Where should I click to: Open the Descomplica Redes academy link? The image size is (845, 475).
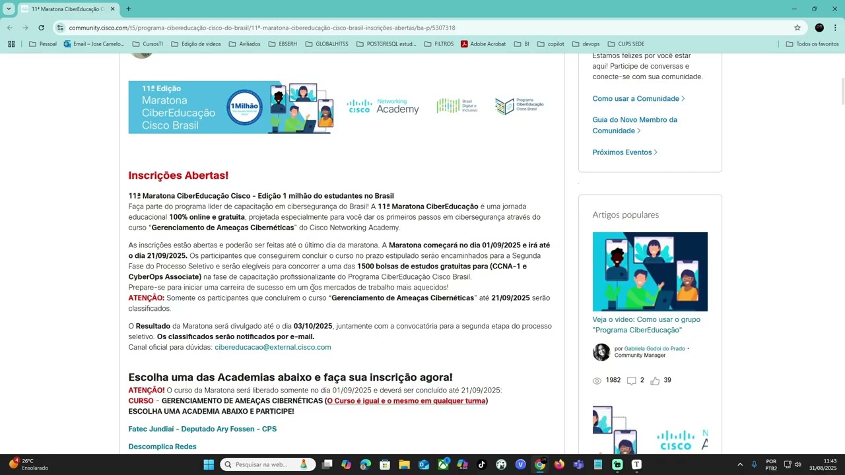(162, 447)
